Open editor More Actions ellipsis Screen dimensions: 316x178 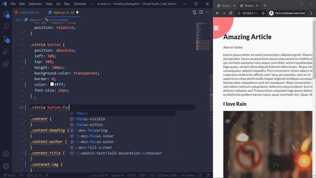click(x=207, y=12)
